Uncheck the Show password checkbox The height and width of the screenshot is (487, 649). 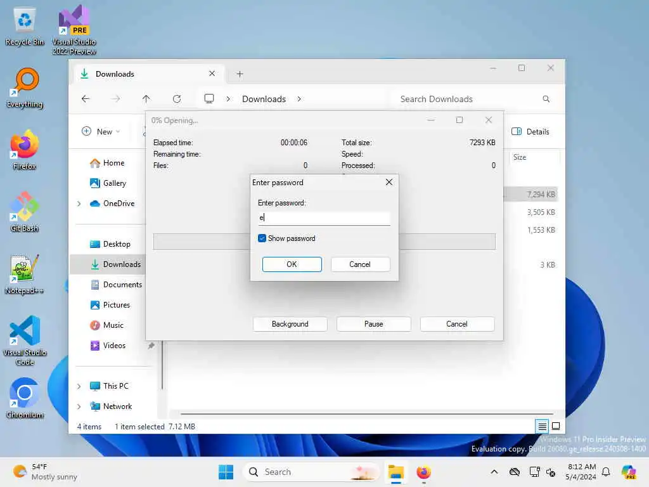click(x=262, y=238)
